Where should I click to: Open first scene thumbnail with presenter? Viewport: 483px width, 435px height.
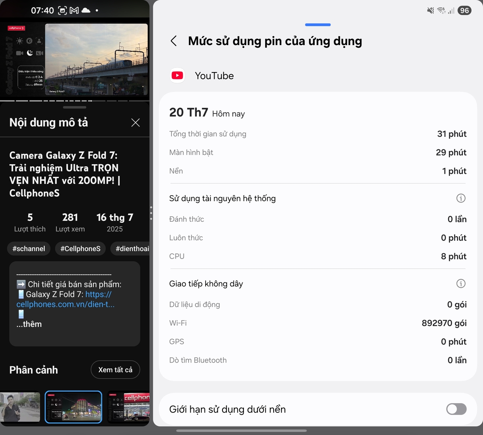click(x=20, y=407)
